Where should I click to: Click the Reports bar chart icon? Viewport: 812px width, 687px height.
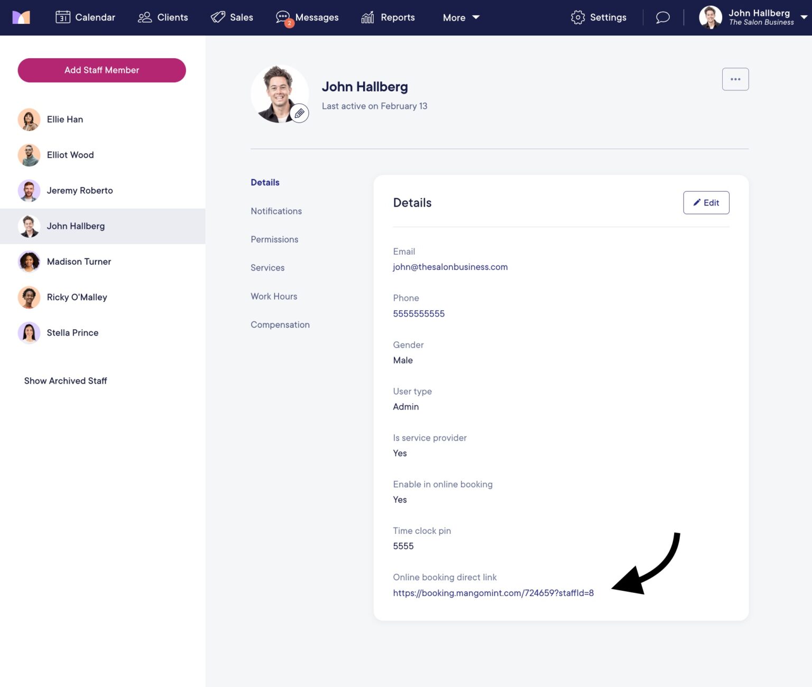(x=367, y=17)
